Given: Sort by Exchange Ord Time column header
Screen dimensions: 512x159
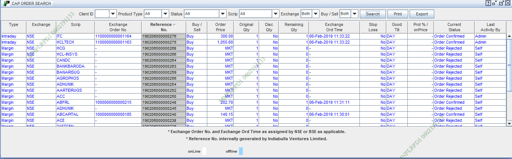Looking at the screenshot, I should 334,27.
